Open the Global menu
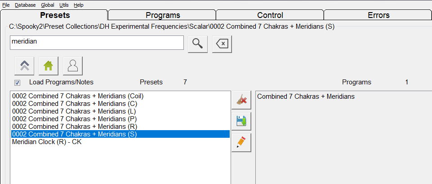 (x=47, y=5)
